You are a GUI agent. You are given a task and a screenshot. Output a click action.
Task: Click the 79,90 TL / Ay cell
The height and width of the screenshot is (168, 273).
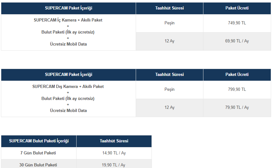[237, 108]
